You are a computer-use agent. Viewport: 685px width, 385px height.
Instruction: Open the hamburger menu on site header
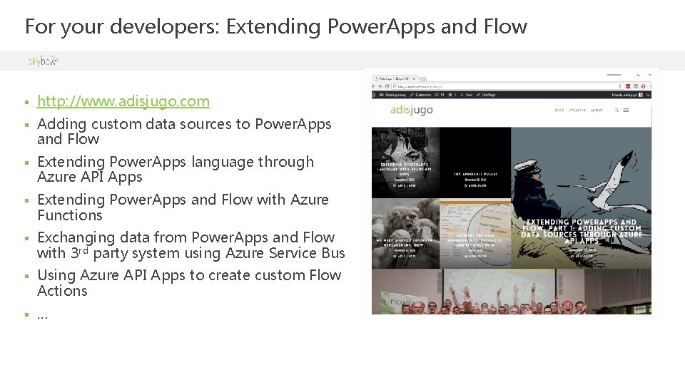pos(626,111)
